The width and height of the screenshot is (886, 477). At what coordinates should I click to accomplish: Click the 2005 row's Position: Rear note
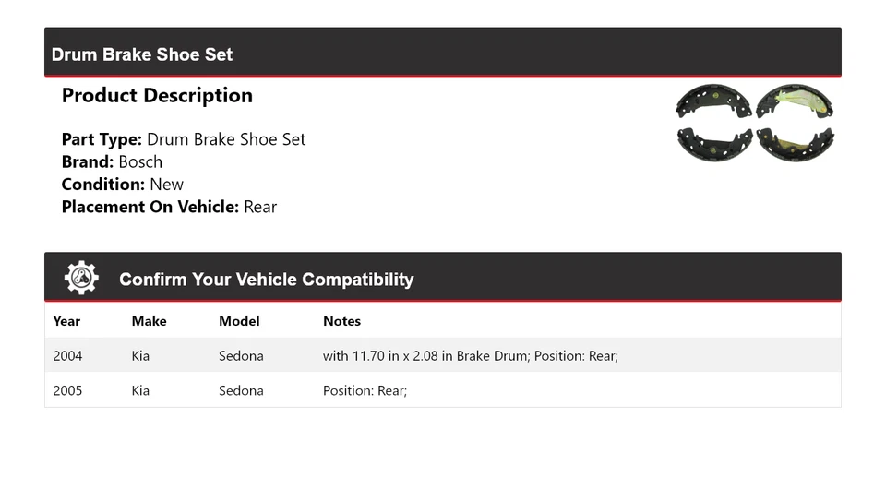365,390
